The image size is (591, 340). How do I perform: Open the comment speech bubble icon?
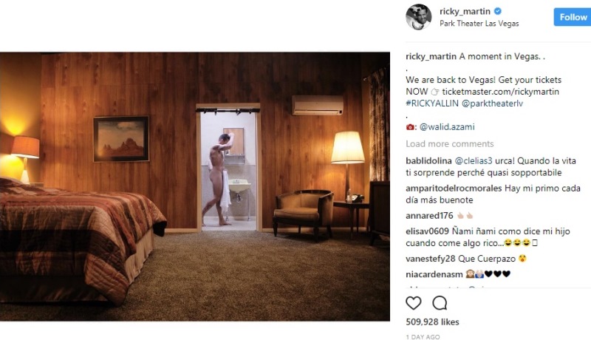pyautogui.click(x=440, y=303)
